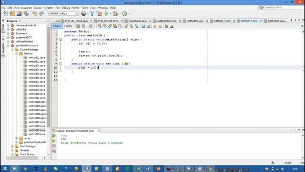Screen dimensions: 305x172
Task: Toggle the Source view button
Action: pyautogui.click(x=57, y=26)
